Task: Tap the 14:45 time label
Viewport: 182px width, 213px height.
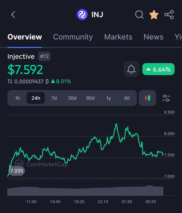Action: click(x=55, y=202)
